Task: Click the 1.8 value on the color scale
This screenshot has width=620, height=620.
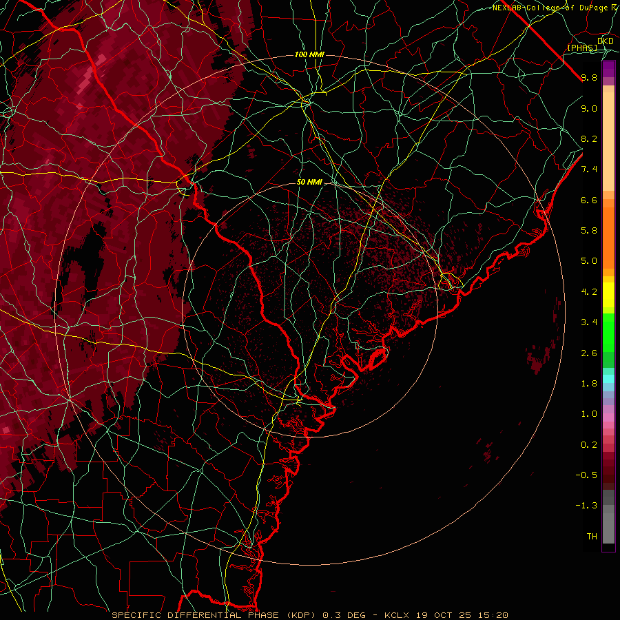Action: (x=589, y=384)
